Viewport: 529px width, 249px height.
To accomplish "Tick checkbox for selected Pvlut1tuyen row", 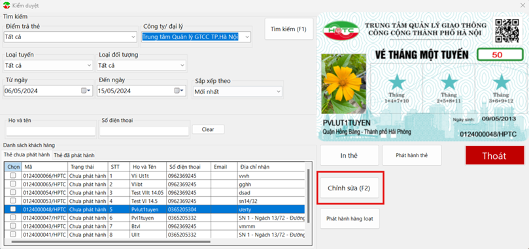I will [x=13, y=209].
